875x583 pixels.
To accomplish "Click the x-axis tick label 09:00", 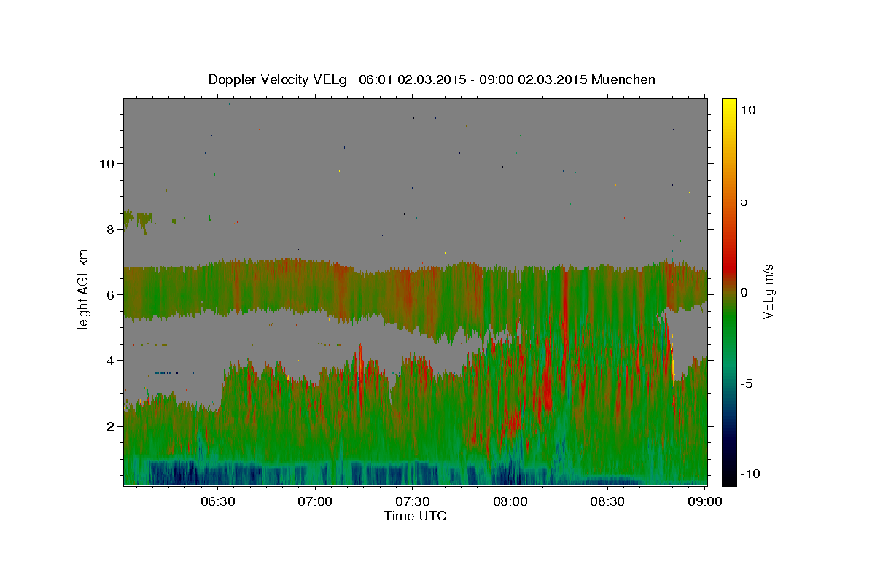I will 704,502.
